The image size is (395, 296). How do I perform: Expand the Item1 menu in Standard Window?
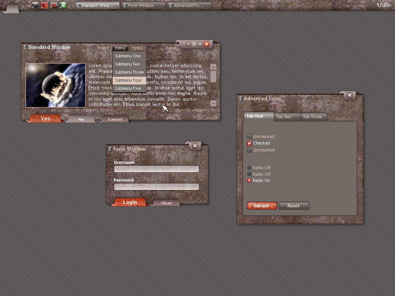click(x=103, y=48)
